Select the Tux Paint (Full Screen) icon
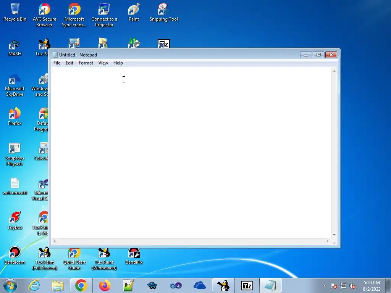 click(x=44, y=259)
